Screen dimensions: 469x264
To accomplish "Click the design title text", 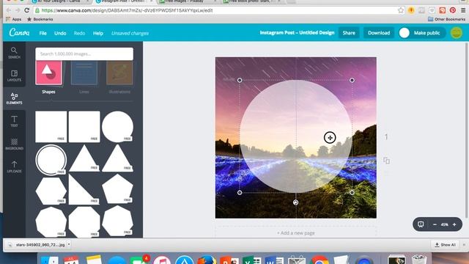I will click(x=297, y=32).
